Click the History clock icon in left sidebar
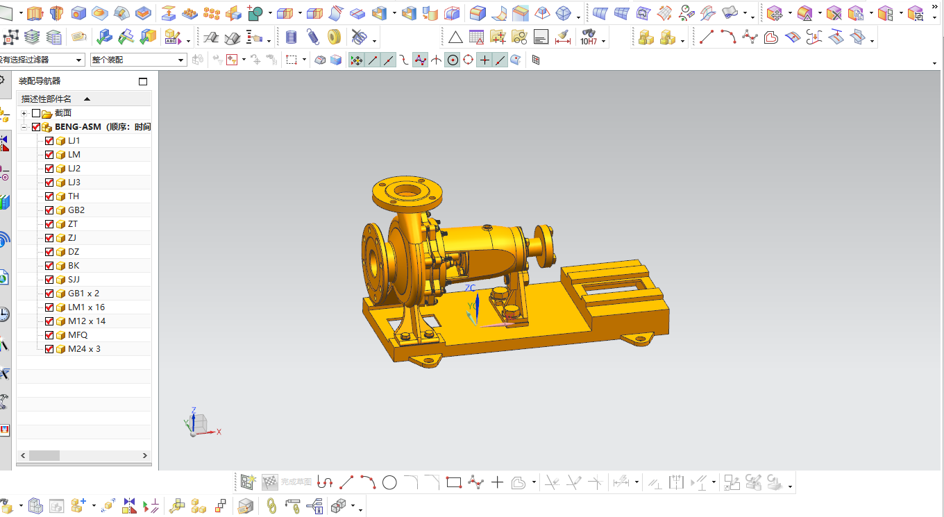Image resolution: width=944 pixels, height=517 pixels. (x=4, y=314)
